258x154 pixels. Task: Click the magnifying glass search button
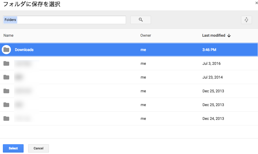pos(141,20)
